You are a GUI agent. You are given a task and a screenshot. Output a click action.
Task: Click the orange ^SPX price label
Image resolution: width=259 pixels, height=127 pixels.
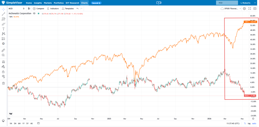point(250,22)
